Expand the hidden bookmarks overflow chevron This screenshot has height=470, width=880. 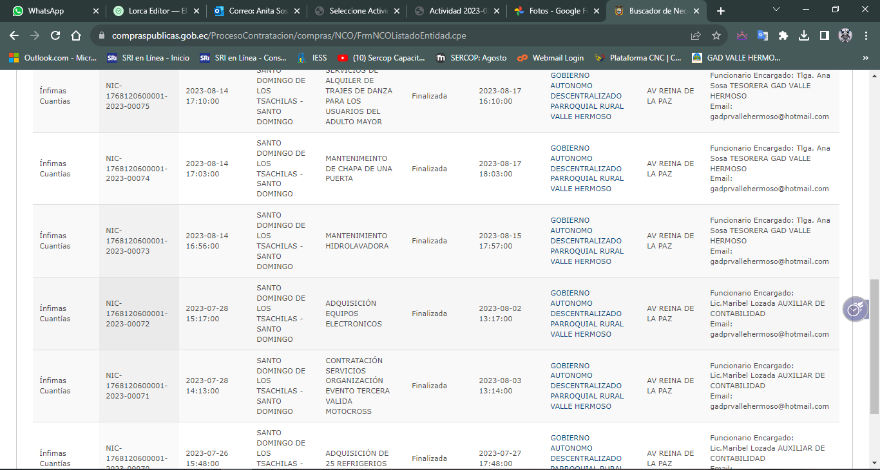pyautogui.click(x=865, y=58)
